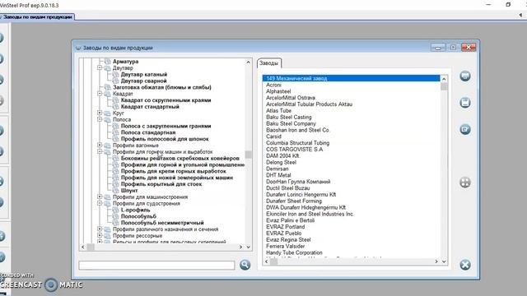
Task: Click the third round icon below the save icon
Action: pos(465,129)
